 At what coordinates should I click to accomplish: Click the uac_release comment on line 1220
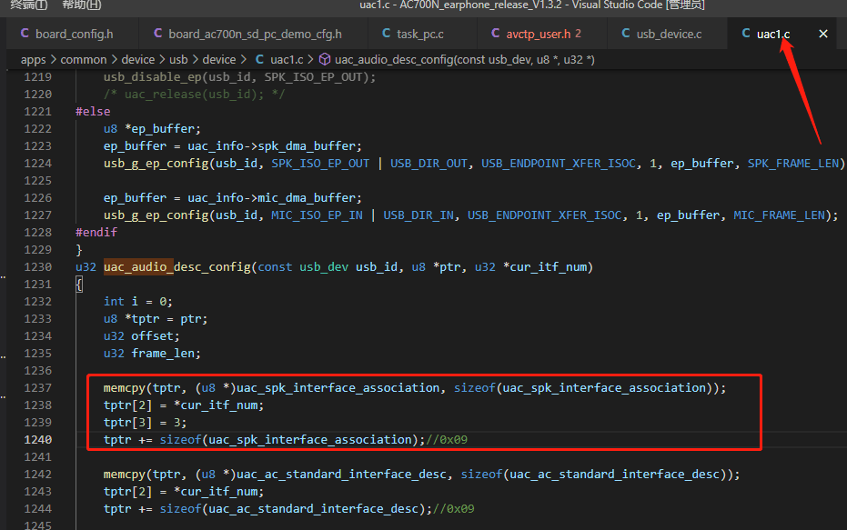coord(195,94)
